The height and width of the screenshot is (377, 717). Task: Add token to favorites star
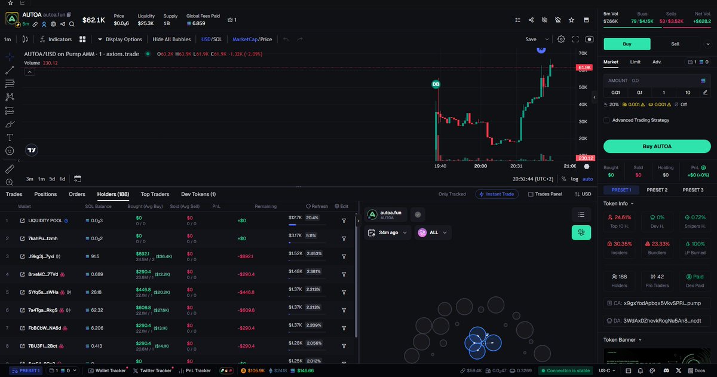click(571, 20)
